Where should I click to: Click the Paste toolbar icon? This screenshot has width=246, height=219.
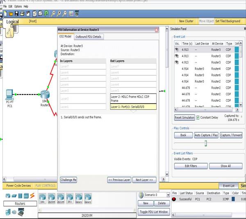(x=41, y=14)
